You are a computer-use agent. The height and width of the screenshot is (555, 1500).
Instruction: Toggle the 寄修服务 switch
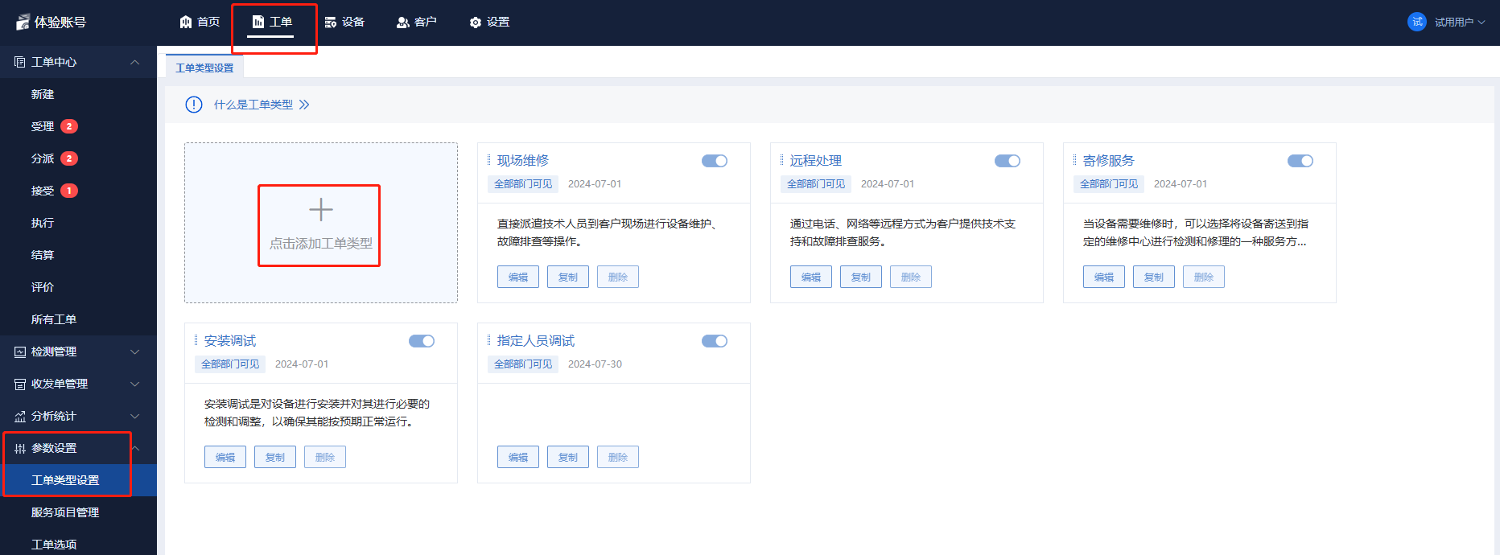click(x=1300, y=161)
